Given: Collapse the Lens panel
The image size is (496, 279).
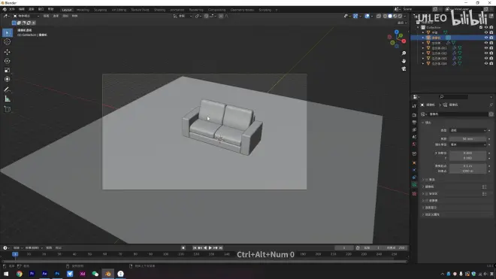Looking at the screenshot, I should [x=423, y=123].
